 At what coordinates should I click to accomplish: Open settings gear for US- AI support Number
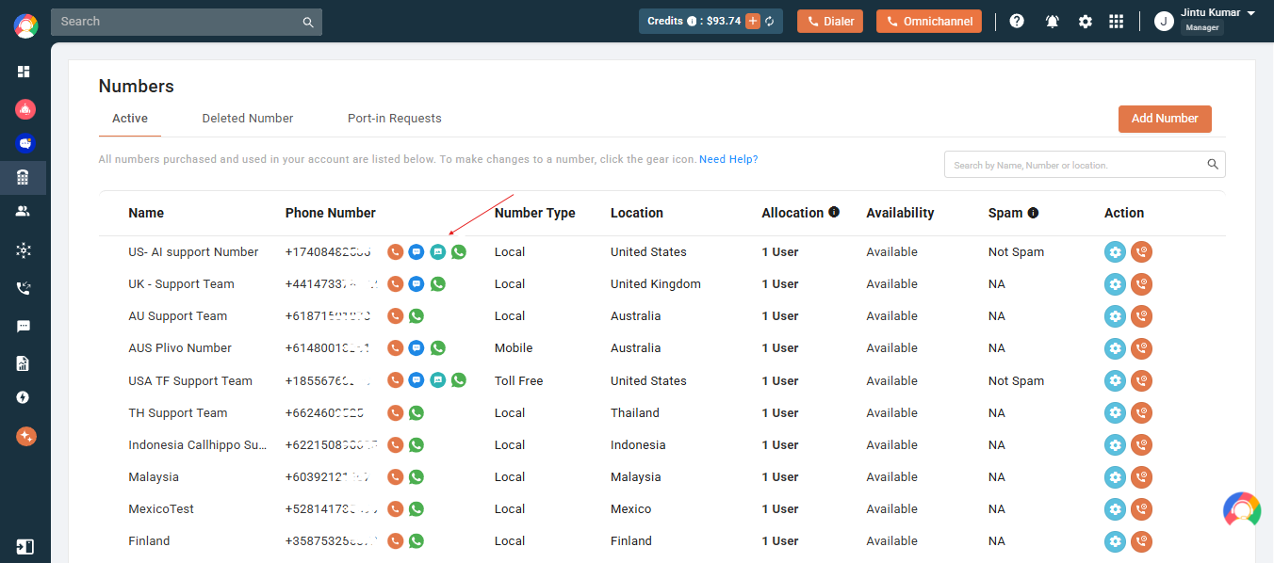pos(1116,252)
